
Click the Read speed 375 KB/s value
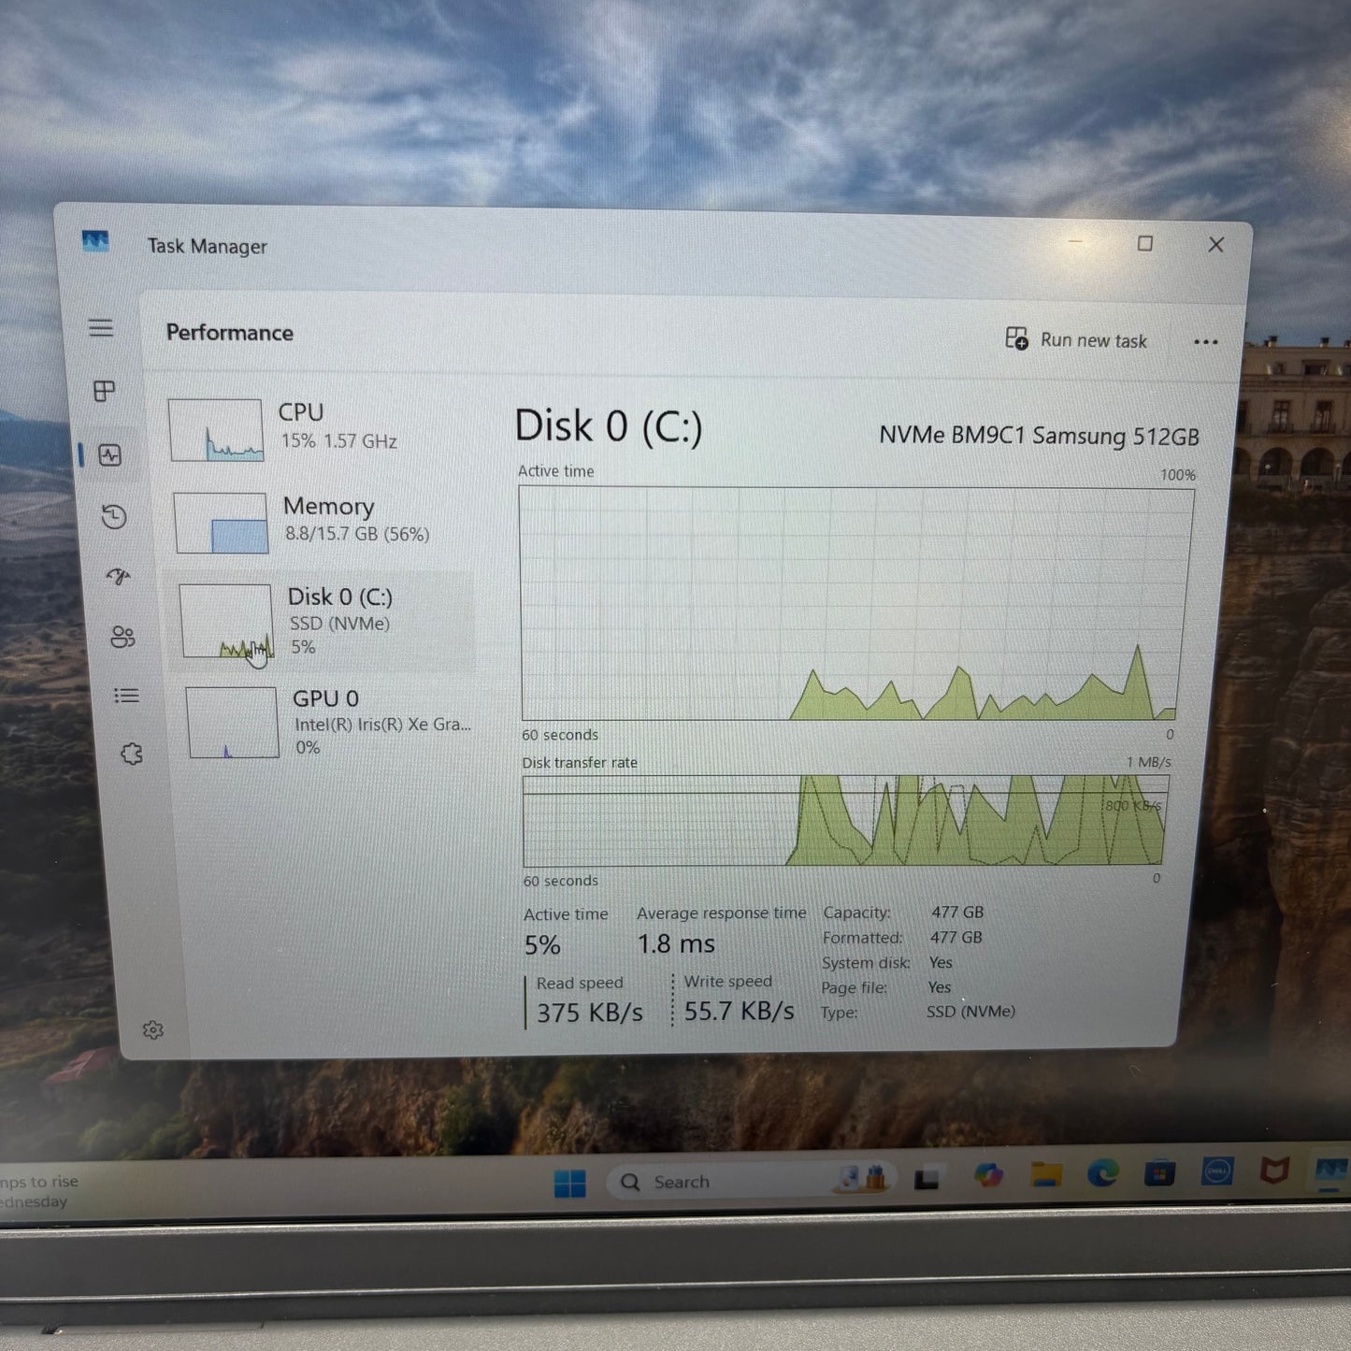(589, 1013)
